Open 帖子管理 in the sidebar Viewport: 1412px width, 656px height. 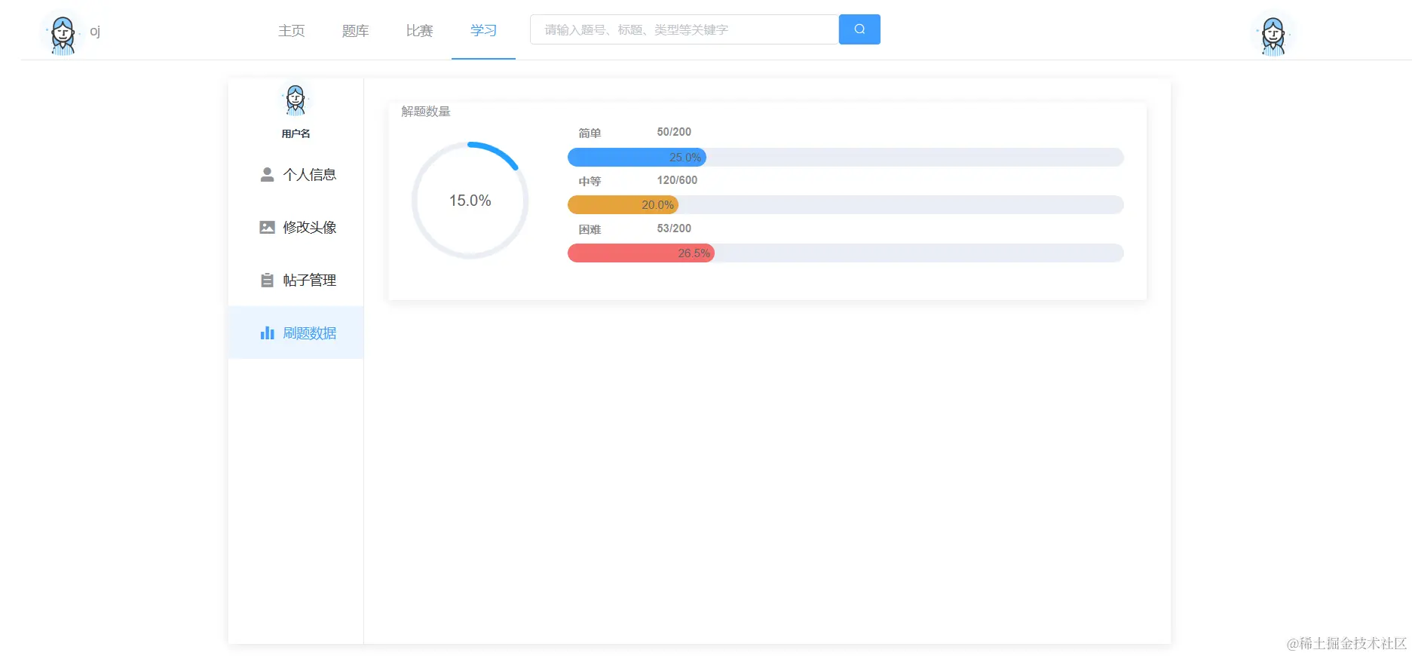(x=296, y=280)
